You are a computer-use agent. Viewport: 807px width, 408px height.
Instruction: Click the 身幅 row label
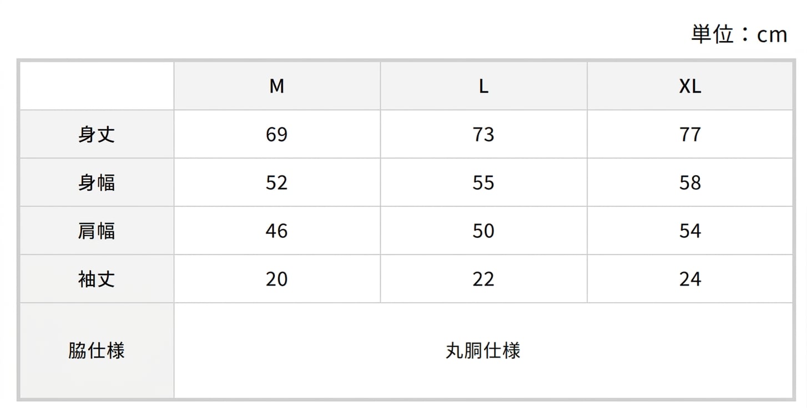click(97, 183)
